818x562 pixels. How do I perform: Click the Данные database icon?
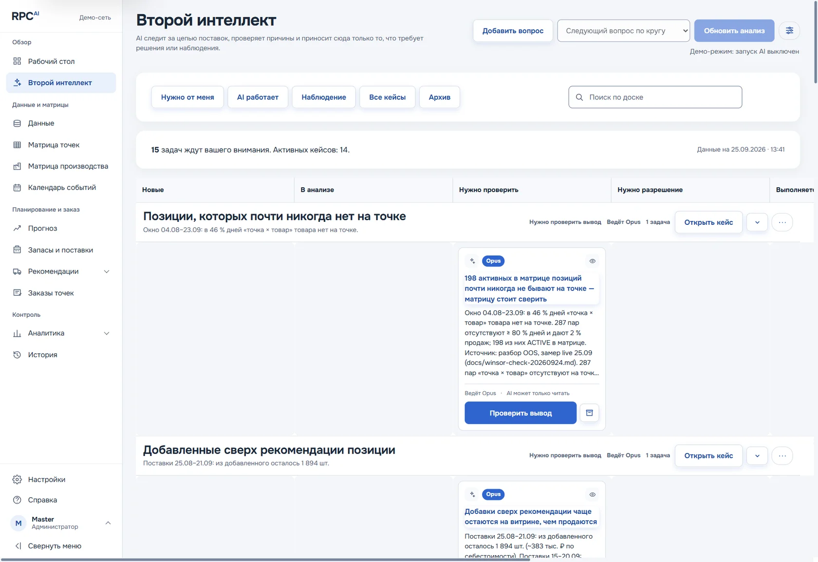click(17, 123)
